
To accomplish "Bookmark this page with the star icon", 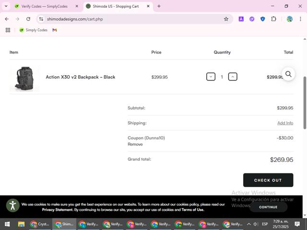I will coord(226,19).
